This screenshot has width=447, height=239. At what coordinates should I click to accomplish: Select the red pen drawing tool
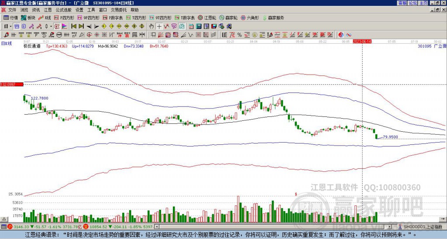coord(6,35)
